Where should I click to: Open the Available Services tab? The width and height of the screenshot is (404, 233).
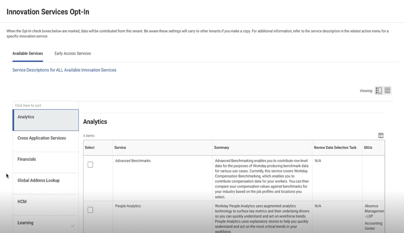click(x=28, y=53)
